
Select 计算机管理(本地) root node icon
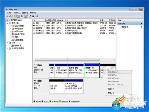click(7, 20)
